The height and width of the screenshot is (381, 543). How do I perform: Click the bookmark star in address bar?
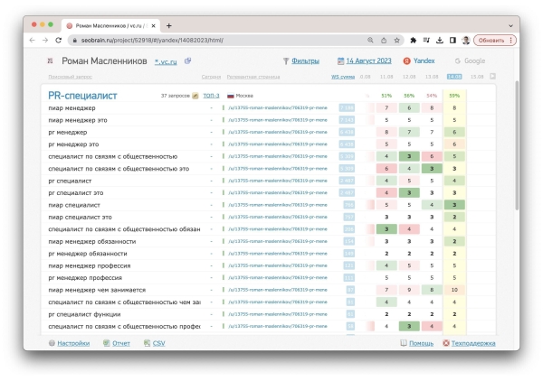click(x=398, y=40)
